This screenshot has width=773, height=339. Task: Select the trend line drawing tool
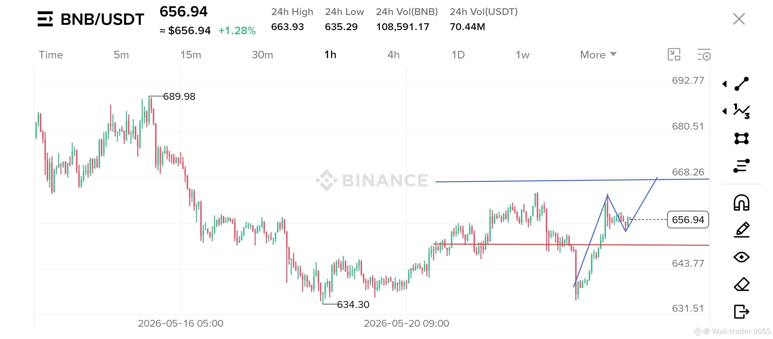pos(742,84)
